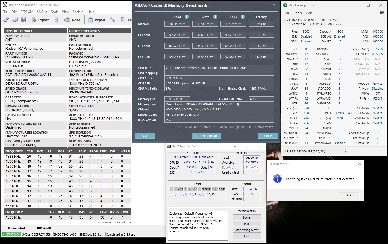388x244 pixels.
Task: Click the ProcODT value 60.0 Ω in ZenTimings
Action: coord(378,84)
